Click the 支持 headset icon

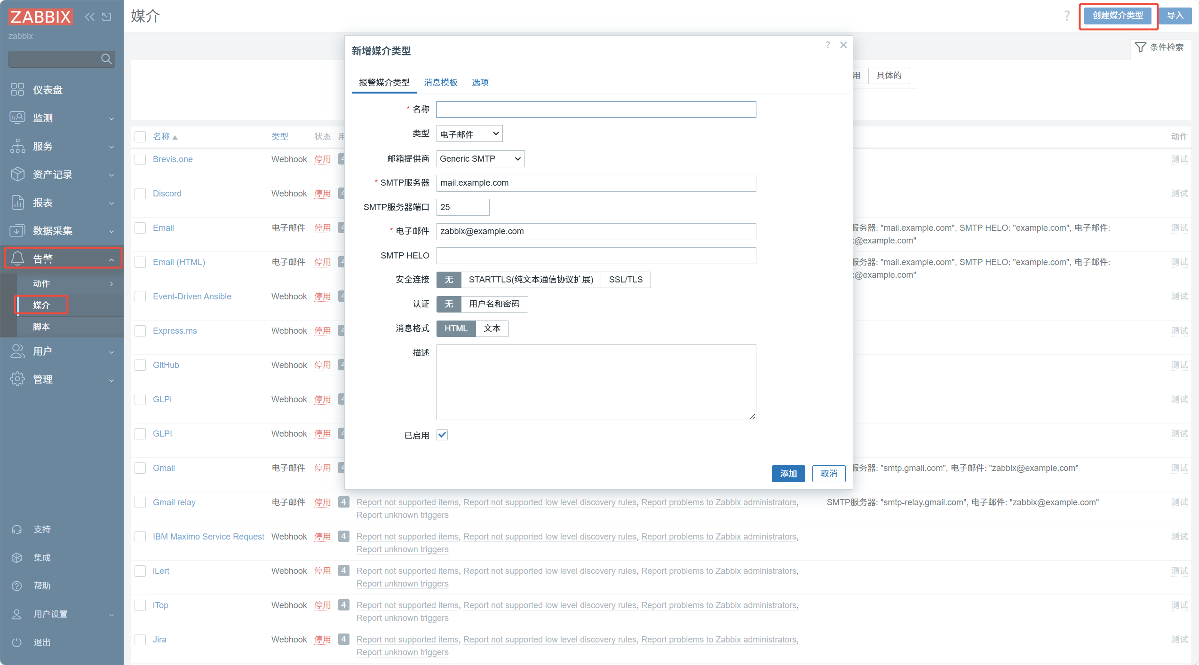click(x=17, y=530)
